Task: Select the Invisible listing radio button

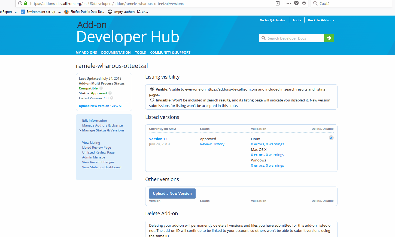Action: coord(152,100)
